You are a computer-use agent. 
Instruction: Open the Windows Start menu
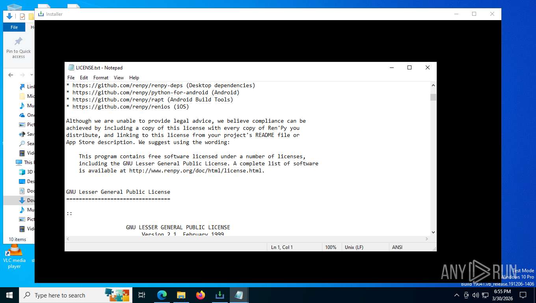9,295
